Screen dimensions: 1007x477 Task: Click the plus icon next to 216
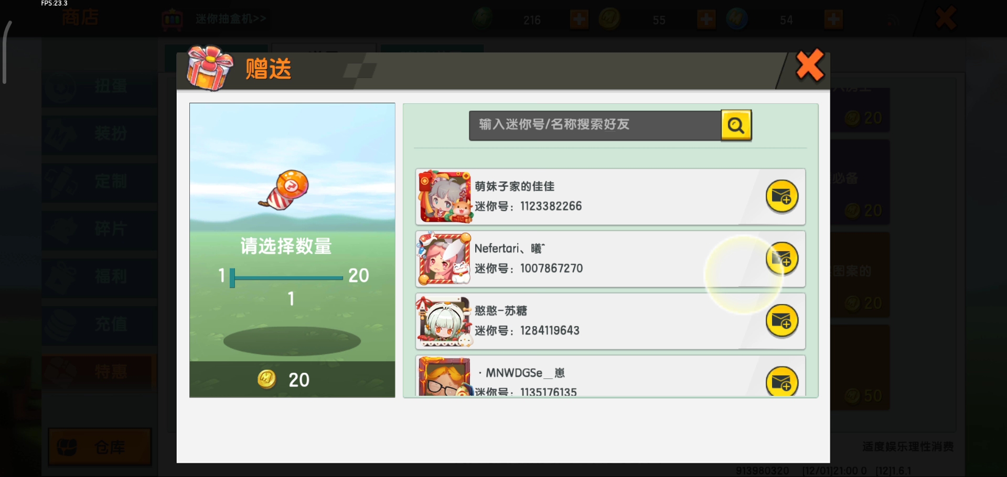(579, 20)
